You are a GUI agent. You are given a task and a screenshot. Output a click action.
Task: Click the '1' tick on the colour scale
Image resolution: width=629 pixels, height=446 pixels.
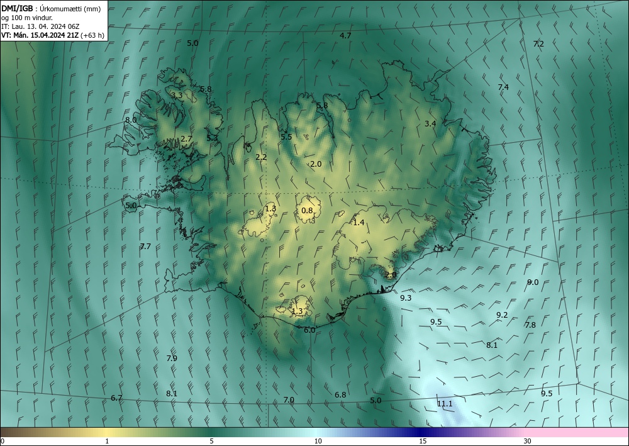[107, 441]
